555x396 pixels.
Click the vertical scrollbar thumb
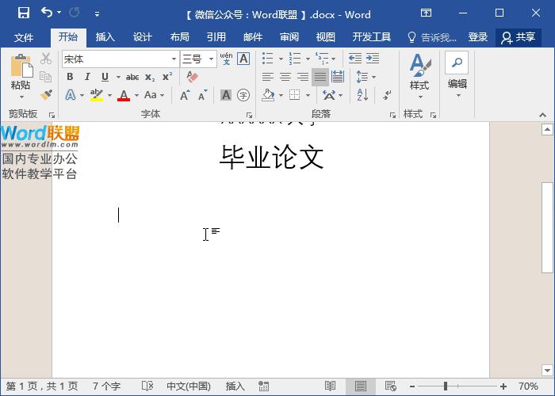(547, 227)
